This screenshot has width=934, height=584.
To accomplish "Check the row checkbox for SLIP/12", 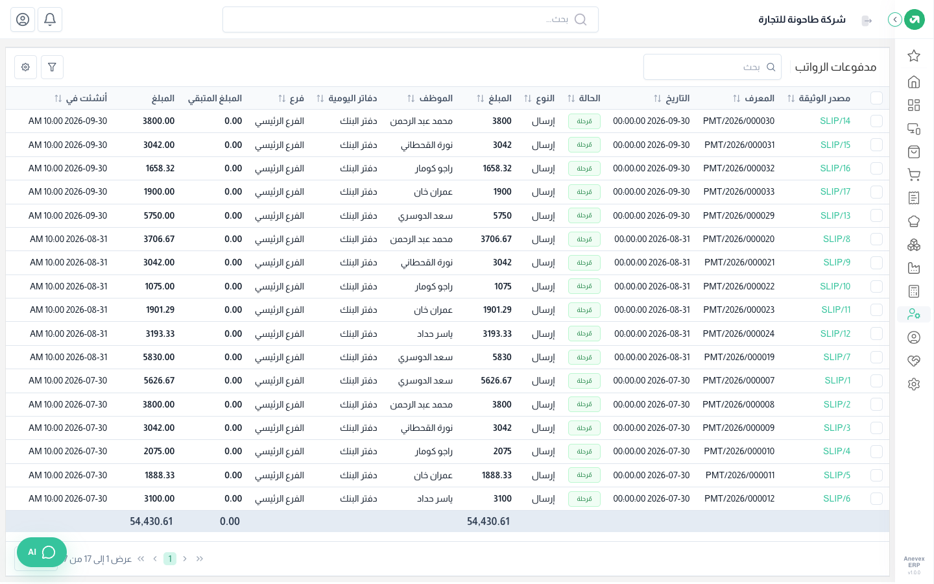I will [x=876, y=334].
